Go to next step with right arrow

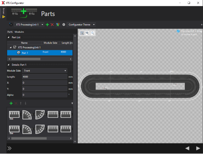pyautogui.click(x=198, y=148)
